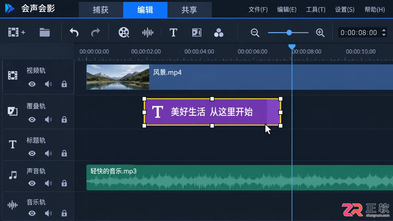Select the title T tool in toolbar
This screenshot has width=393, height=221.
click(173, 32)
